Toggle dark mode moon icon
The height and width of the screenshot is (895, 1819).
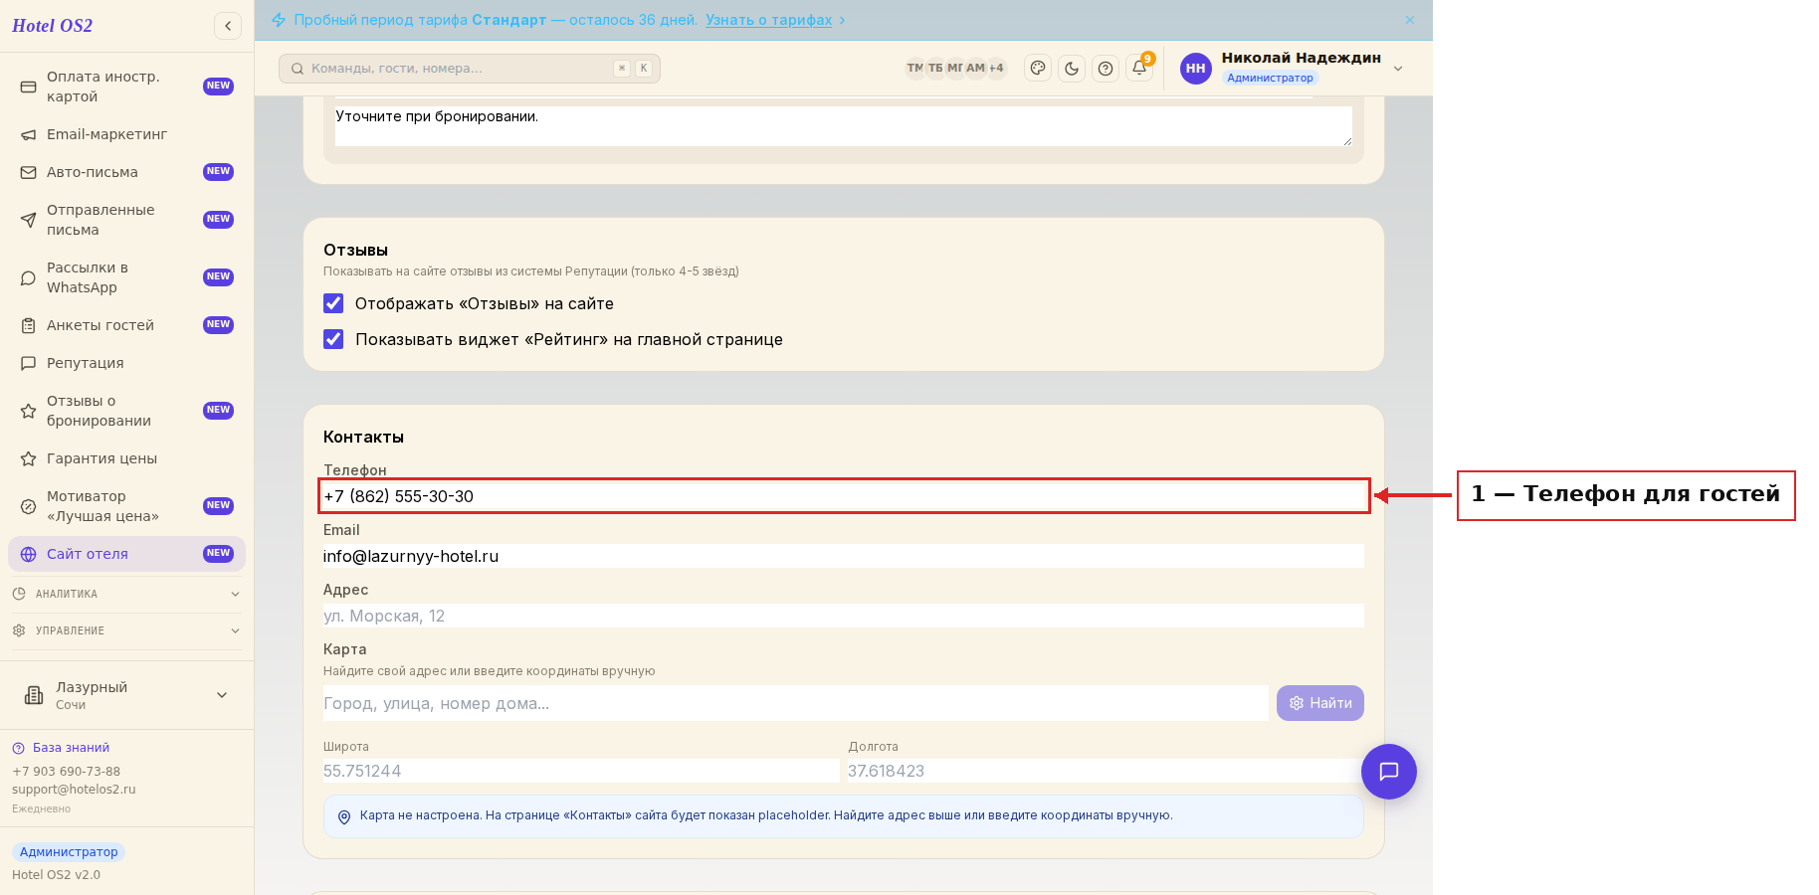(1072, 69)
